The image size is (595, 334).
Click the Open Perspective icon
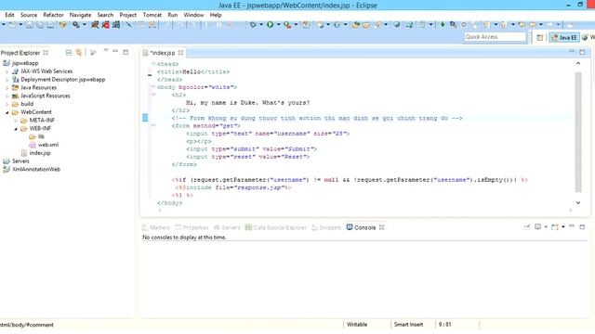click(x=539, y=37)
